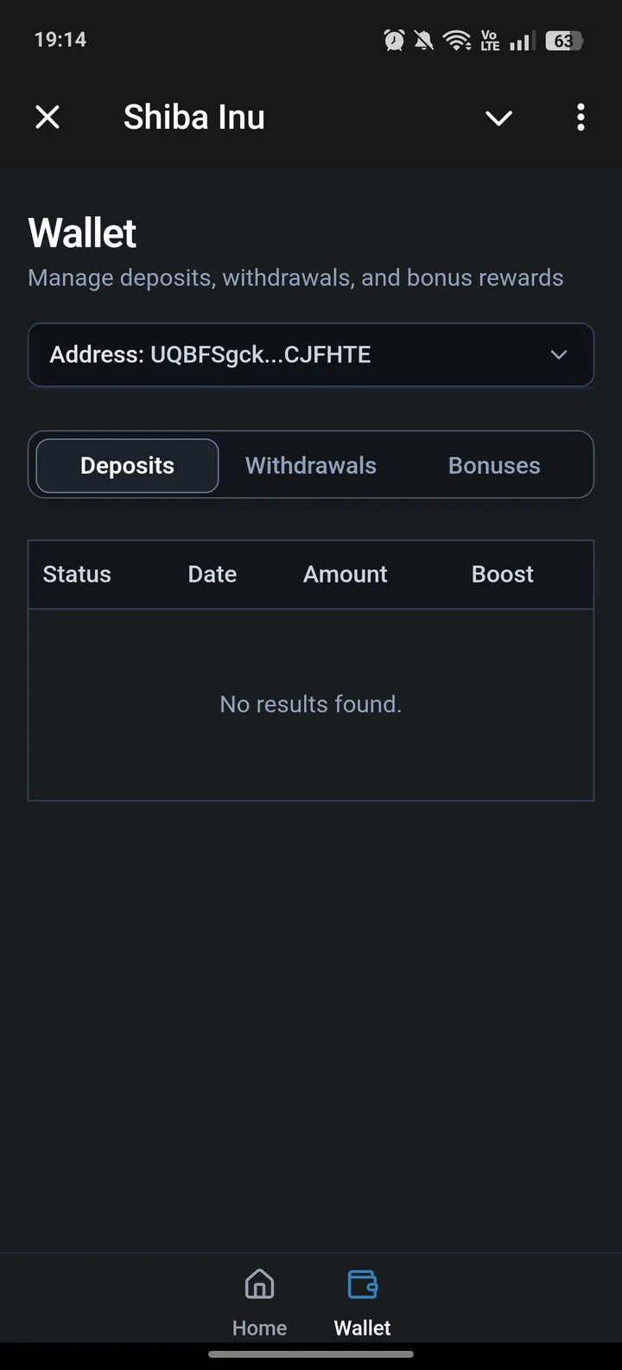Image resolution: width=622 pixels, height=1370 pixels.
Task: Tap the Wallet label in navigation
Action: click(x=363, y=1328)
